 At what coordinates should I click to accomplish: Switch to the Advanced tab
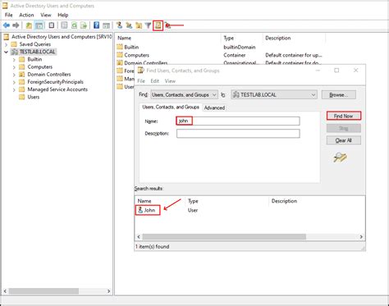[x=214, y=107]
